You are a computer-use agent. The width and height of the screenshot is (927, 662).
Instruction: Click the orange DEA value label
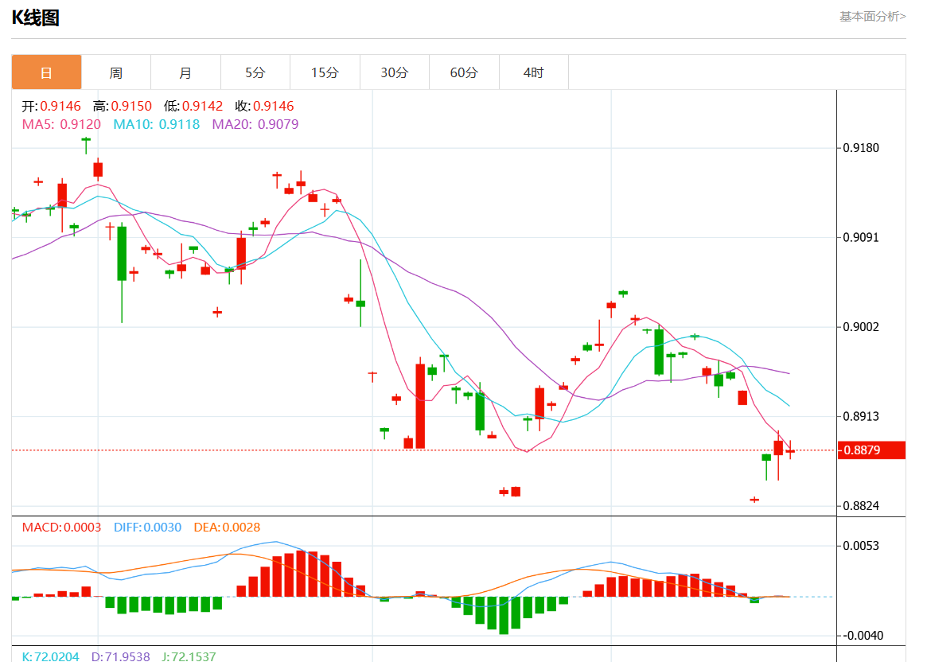pos(227,528)
